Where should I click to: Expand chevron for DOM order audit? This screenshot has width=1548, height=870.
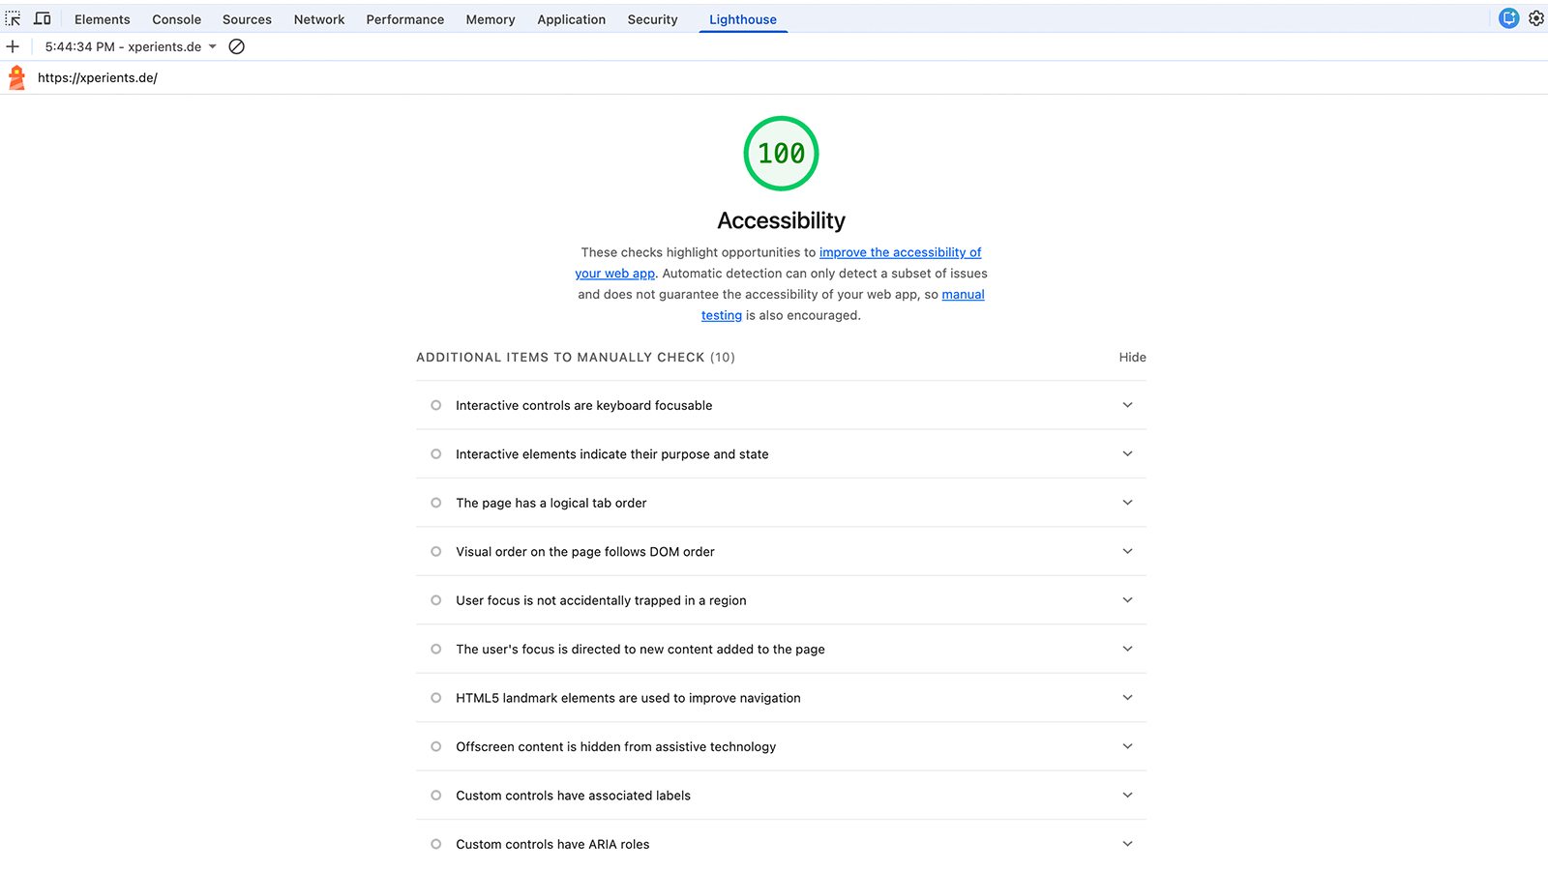pyautogui.click(x=1127, y=551)
